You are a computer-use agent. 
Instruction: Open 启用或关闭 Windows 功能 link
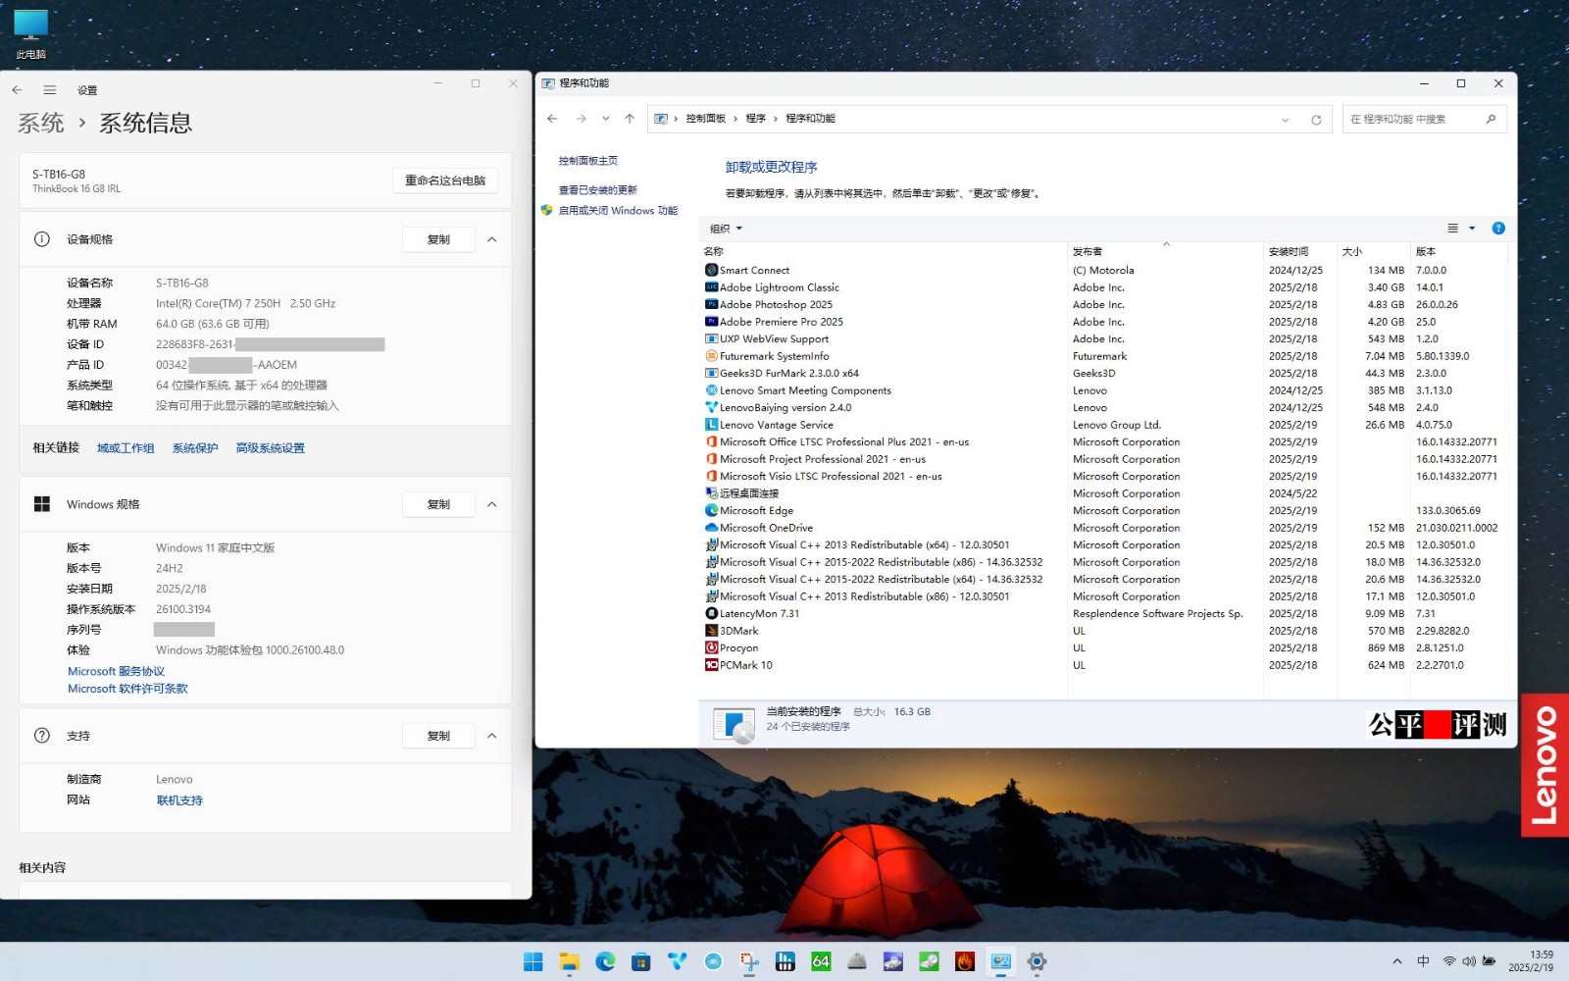[618, 211]
